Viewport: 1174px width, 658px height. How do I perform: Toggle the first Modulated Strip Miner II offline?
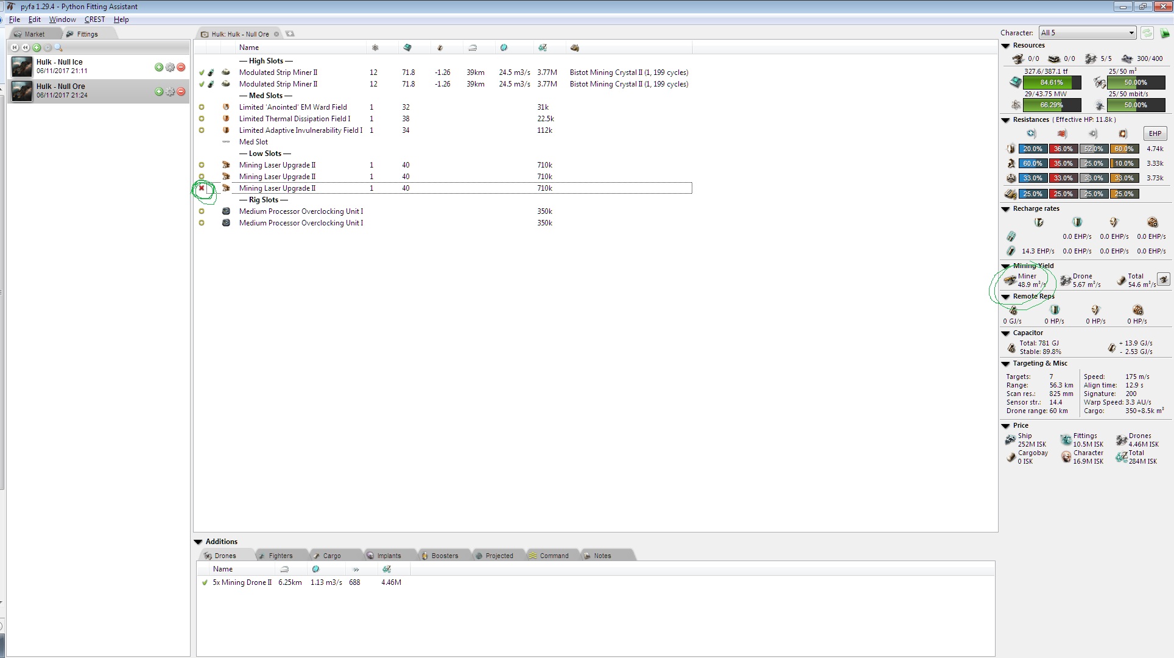202,72
